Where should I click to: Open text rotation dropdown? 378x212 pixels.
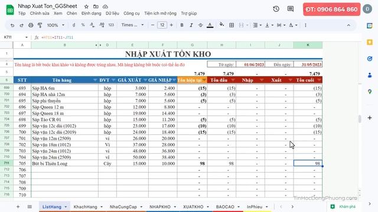coord(293,25)
